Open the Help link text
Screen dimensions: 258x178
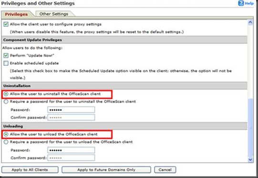coord(249,3)
